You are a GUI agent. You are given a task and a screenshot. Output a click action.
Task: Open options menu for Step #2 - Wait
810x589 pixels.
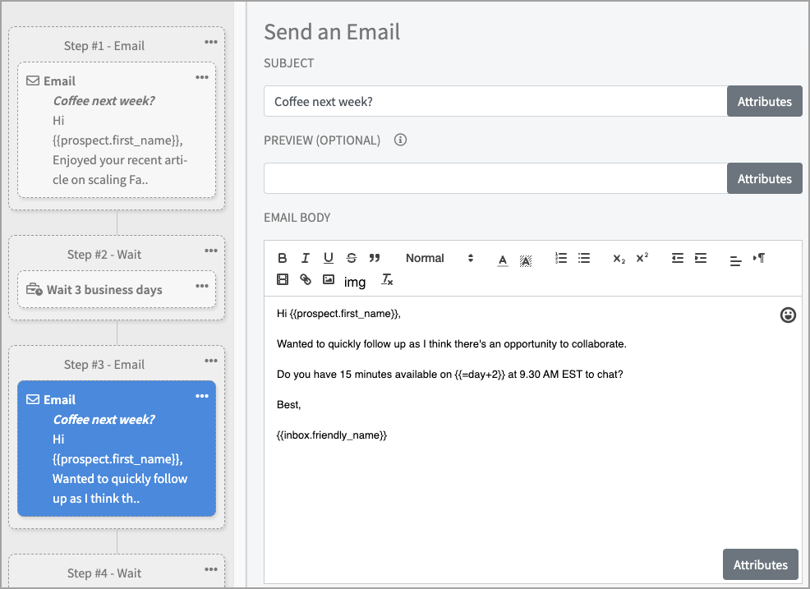coord(212,251)
